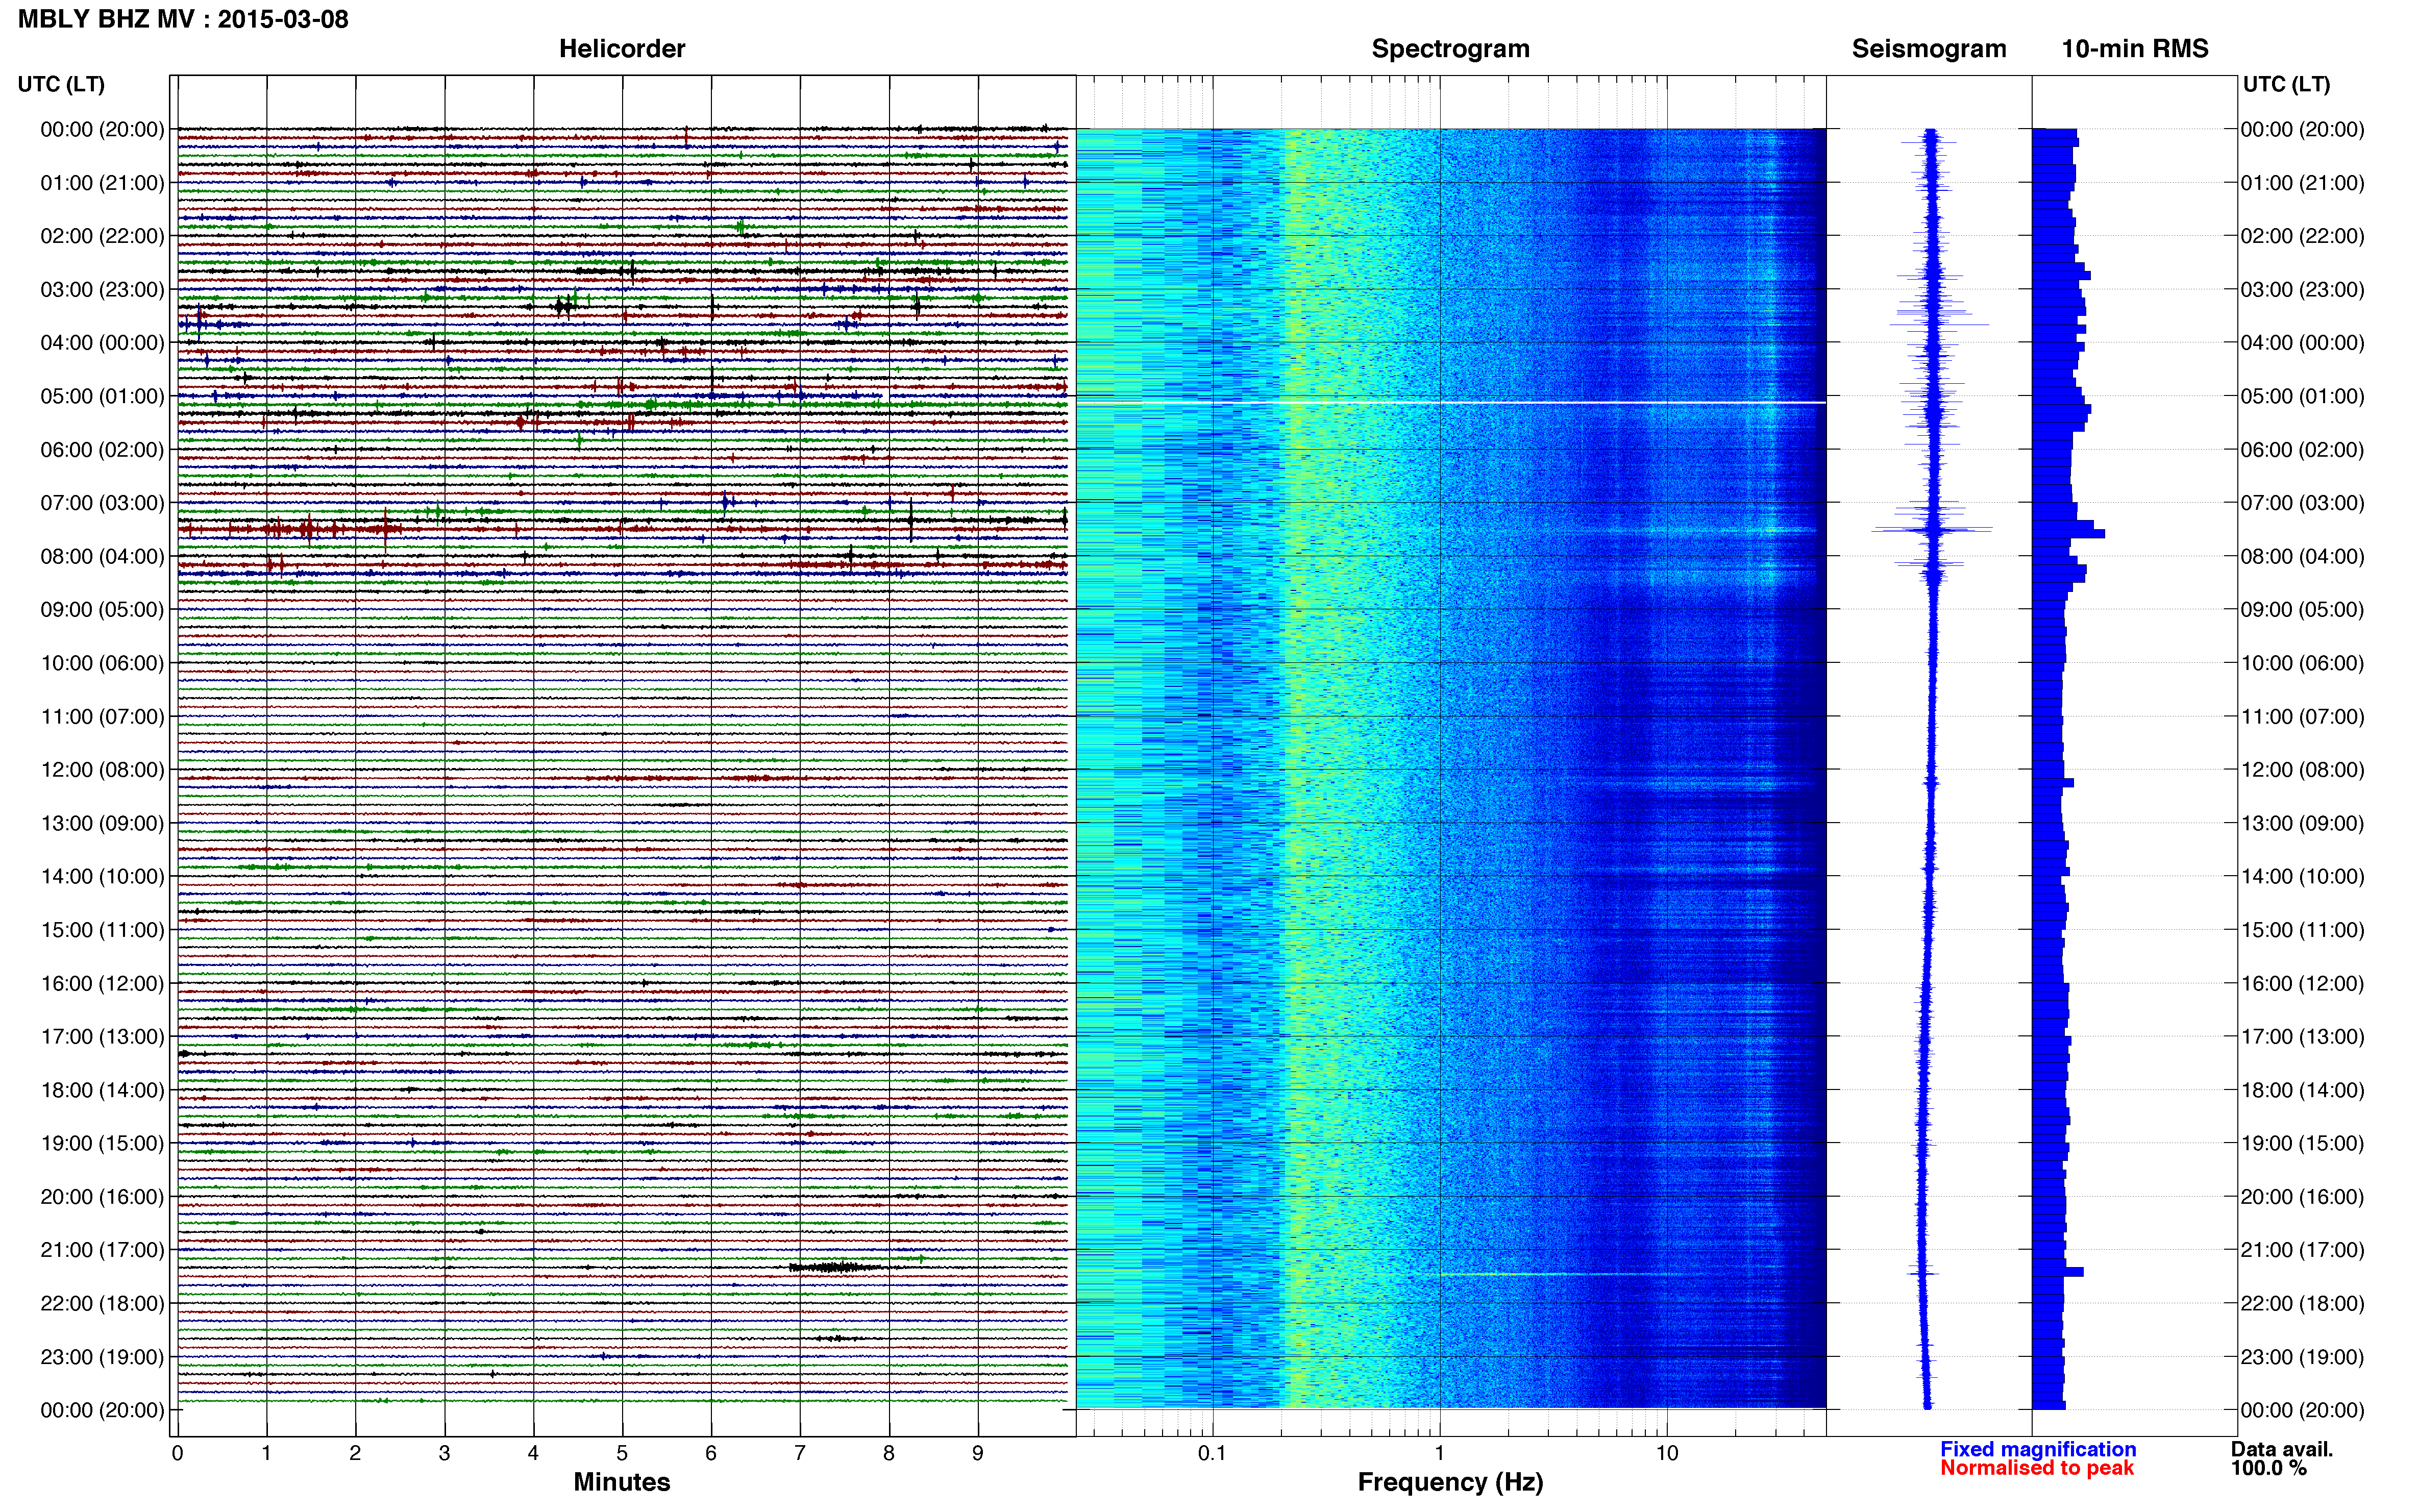Click left time label '09:00 (05:00)'

tap(102, 610)
